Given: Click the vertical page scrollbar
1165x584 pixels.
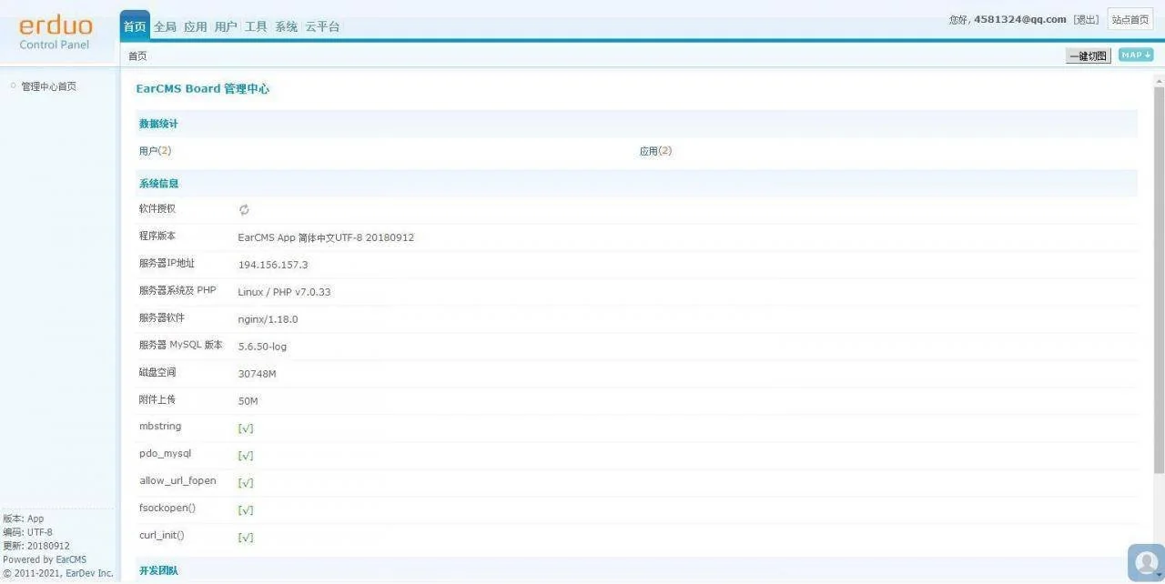Looking at the screenshot, I should pos(1159,273).
